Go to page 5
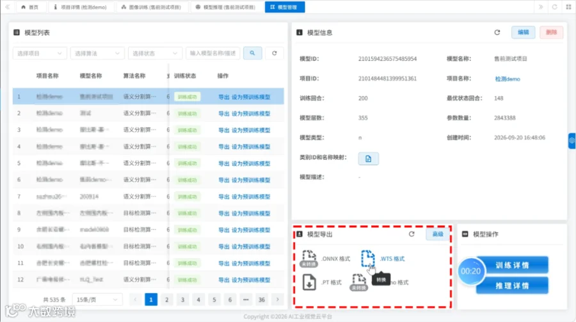Image resolution: width=576 pixels, height=322 pixels. point(214,300)
